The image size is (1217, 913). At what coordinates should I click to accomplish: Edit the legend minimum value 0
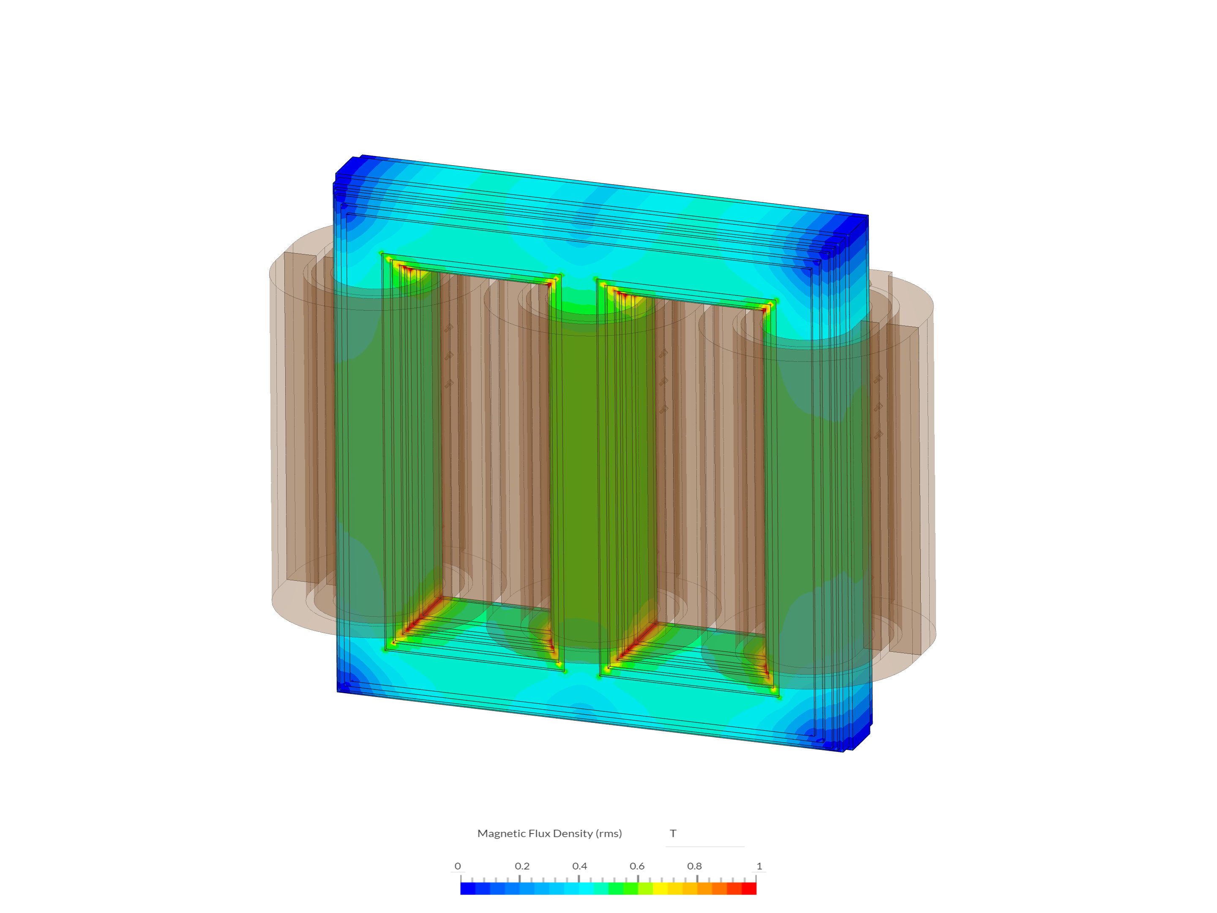[457, 866]
